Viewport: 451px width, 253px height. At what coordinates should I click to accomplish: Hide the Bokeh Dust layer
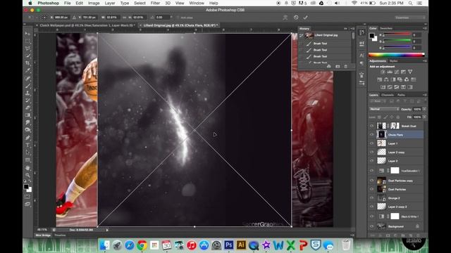click(371, 126)
